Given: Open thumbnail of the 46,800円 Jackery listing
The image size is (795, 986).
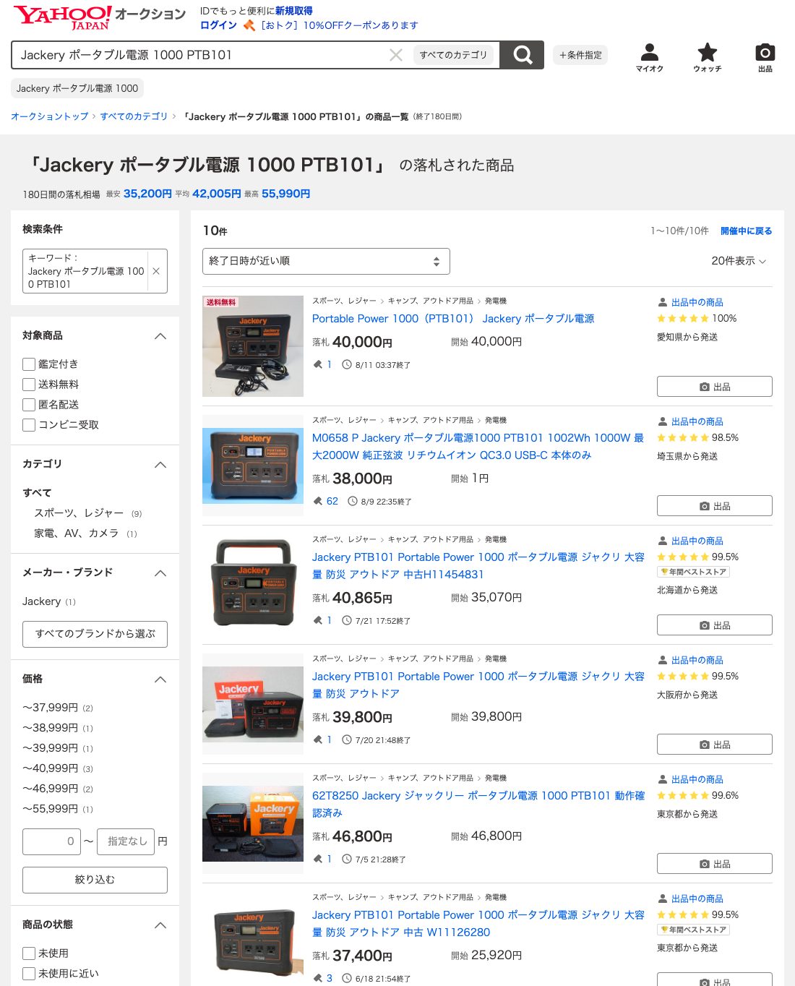Looking at the screenshot, I should (253, 823).
